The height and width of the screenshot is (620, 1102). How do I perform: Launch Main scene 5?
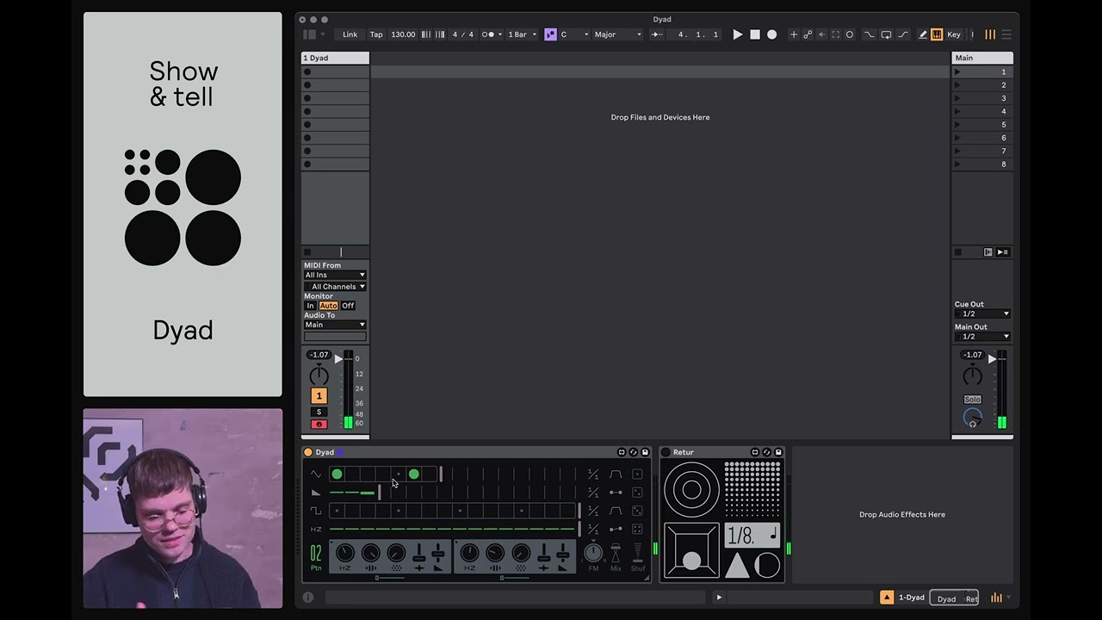[957, 125]
